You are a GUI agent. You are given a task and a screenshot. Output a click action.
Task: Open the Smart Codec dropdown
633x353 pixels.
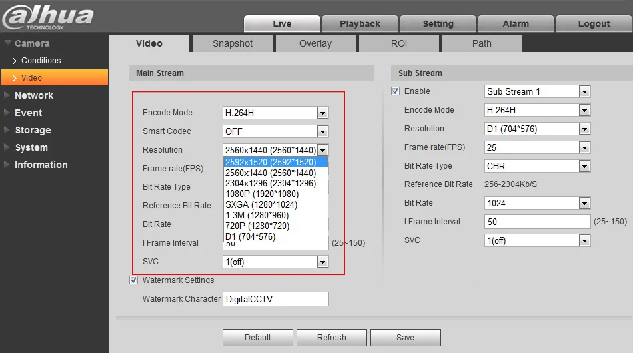[275, 131]
